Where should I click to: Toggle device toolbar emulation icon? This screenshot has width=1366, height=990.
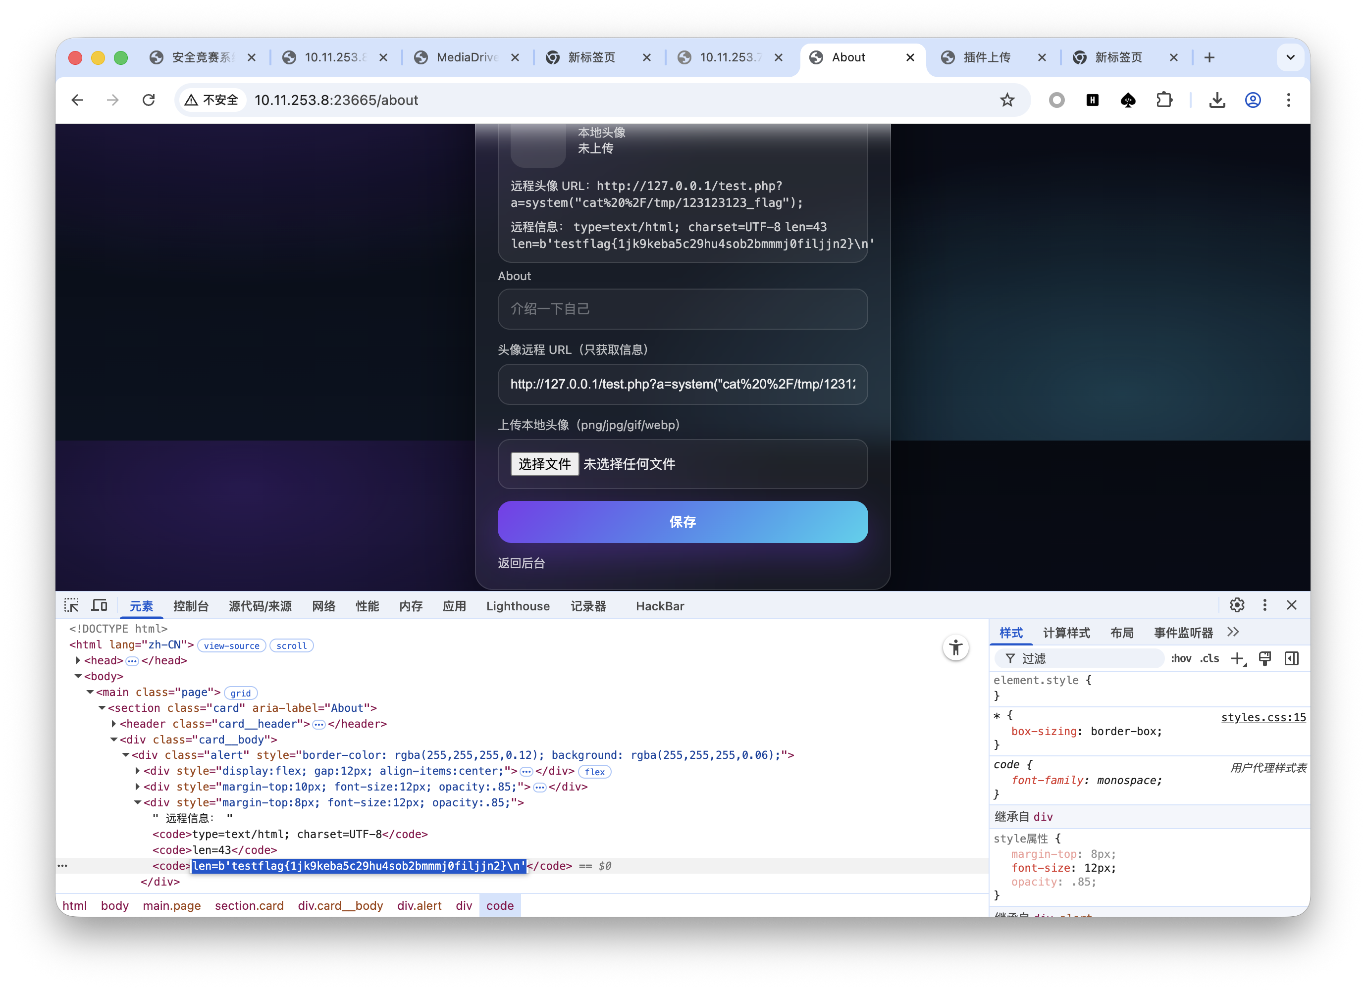100,605
